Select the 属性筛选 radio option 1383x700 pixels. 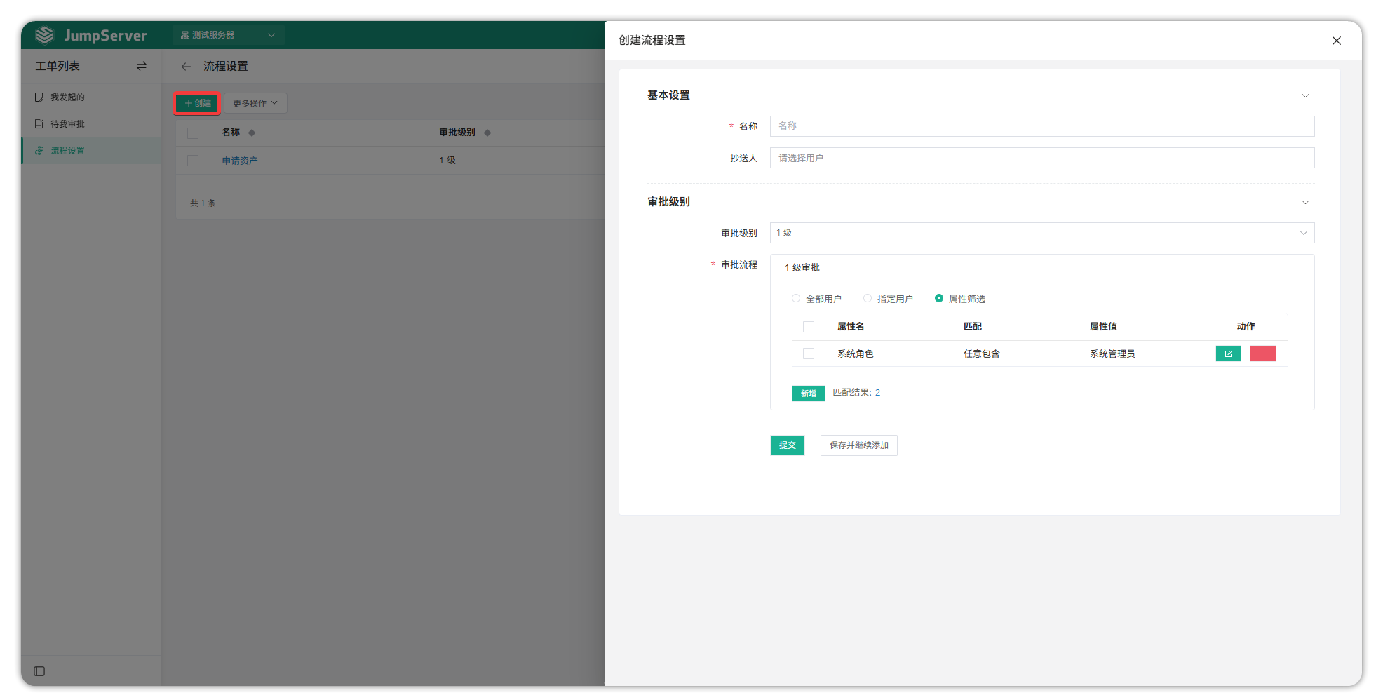(939, 299)
